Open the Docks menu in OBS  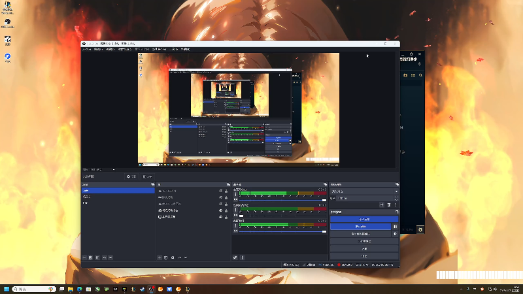coord(125,50)
